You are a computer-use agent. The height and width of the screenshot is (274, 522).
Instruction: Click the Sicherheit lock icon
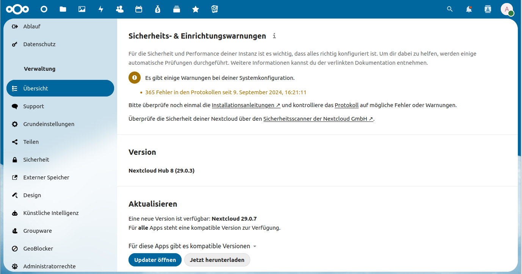(x=15, y=160)
